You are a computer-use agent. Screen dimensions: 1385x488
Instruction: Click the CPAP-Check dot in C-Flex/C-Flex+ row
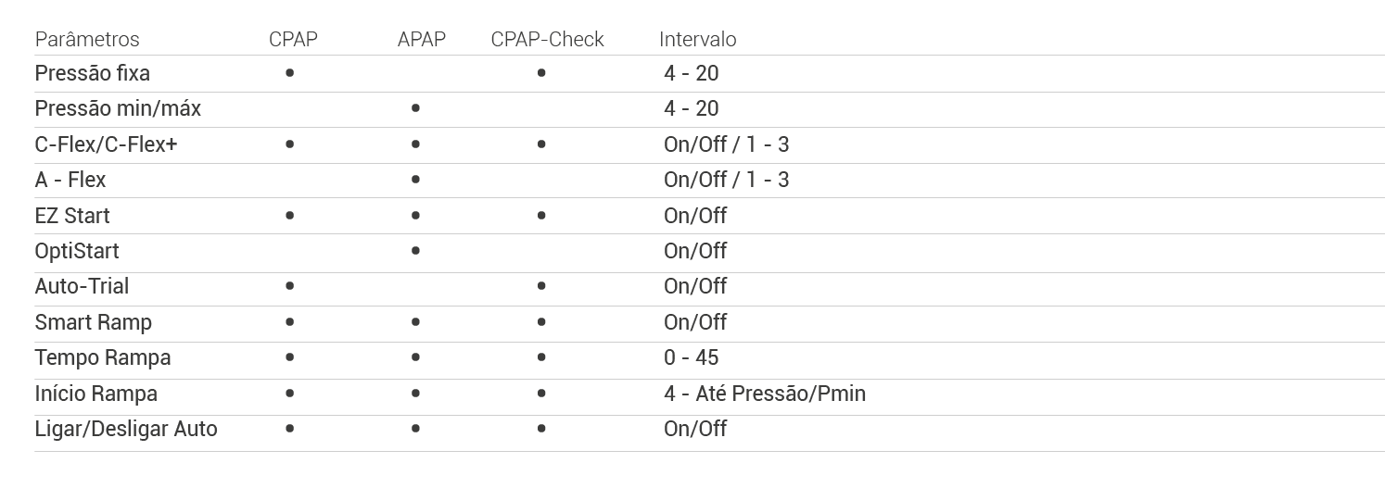tap(541, 144)
